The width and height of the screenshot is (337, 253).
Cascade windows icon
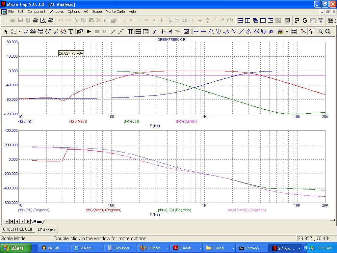255,20
